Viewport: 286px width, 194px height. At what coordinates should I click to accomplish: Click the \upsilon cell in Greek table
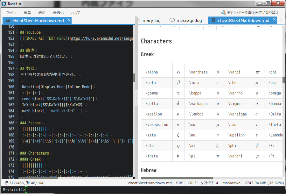tap(237, 135)
